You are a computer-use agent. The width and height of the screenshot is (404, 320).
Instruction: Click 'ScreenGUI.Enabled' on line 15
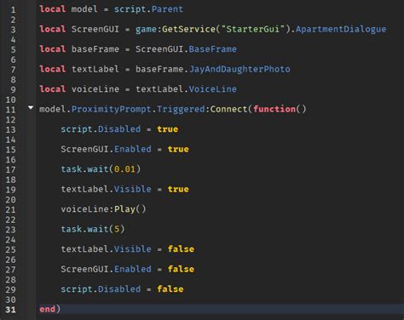106,149
